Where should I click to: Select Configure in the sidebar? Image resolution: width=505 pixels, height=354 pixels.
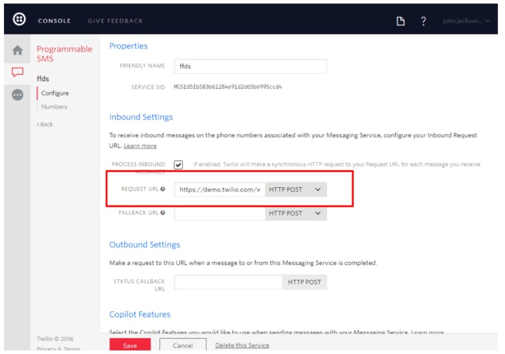point(55,93)
